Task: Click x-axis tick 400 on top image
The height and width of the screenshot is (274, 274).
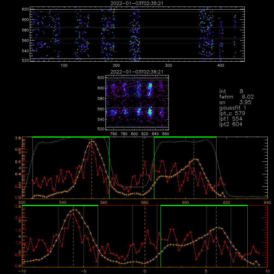Action: point(221,65)
